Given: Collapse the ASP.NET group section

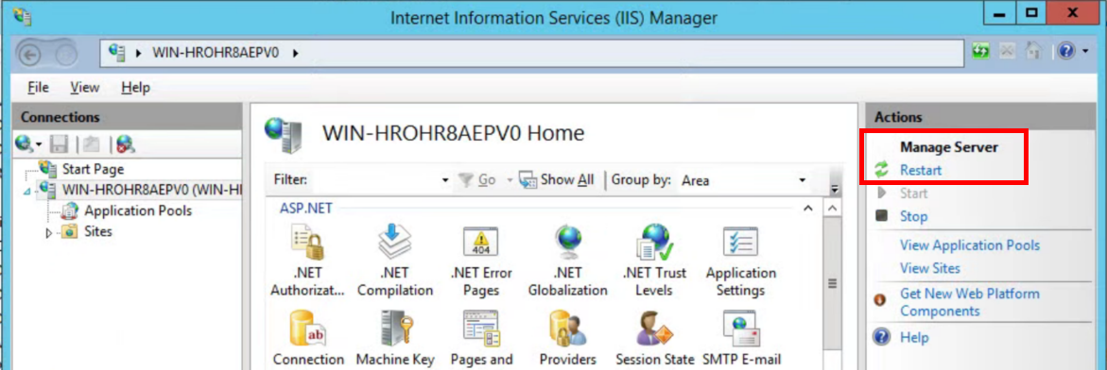Looking at the screenshot, I should [808, 209].
